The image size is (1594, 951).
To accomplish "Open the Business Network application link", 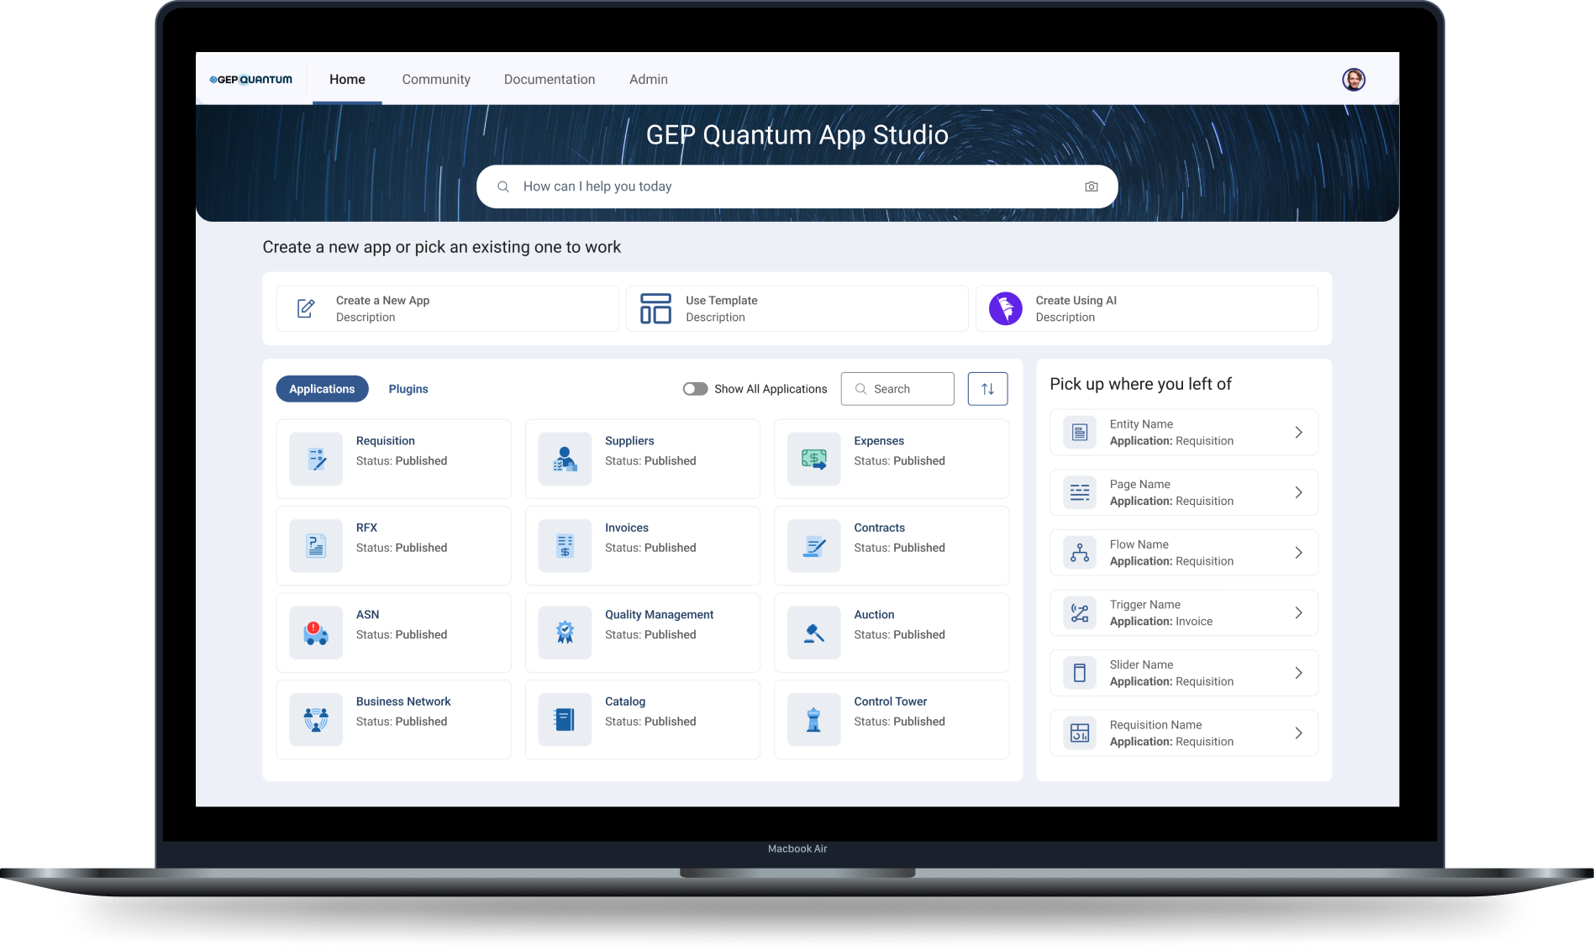I will 403,701.
